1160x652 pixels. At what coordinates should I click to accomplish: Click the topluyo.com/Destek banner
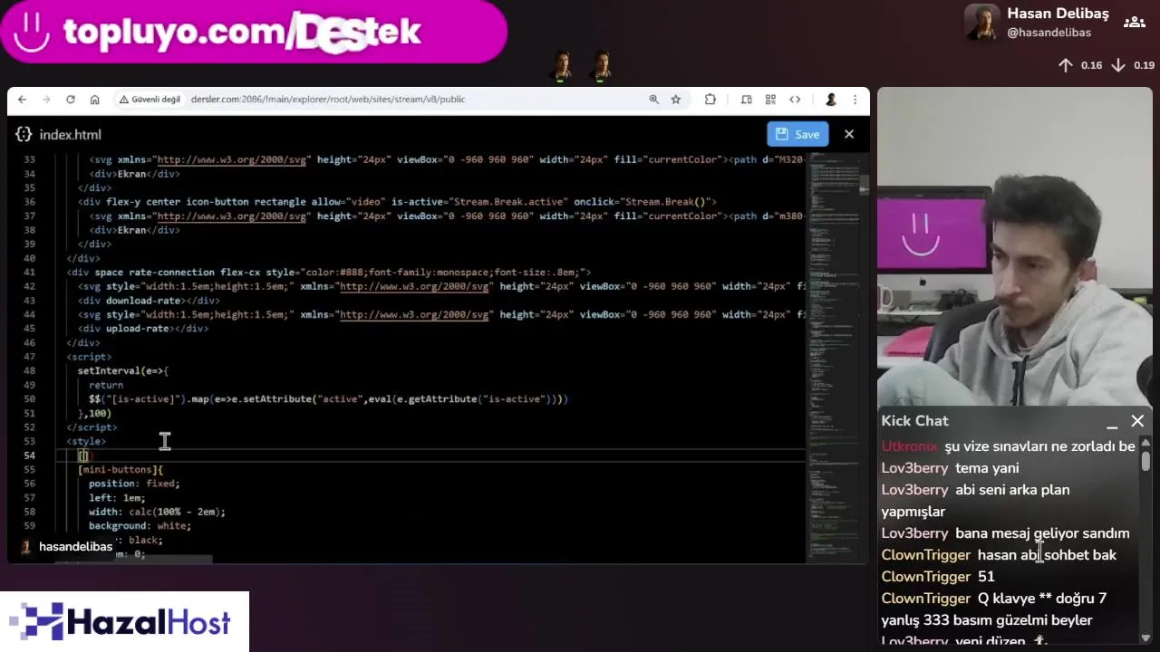[254, 32]
